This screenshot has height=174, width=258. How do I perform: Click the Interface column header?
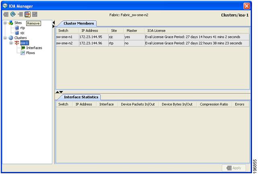point(107,104)
